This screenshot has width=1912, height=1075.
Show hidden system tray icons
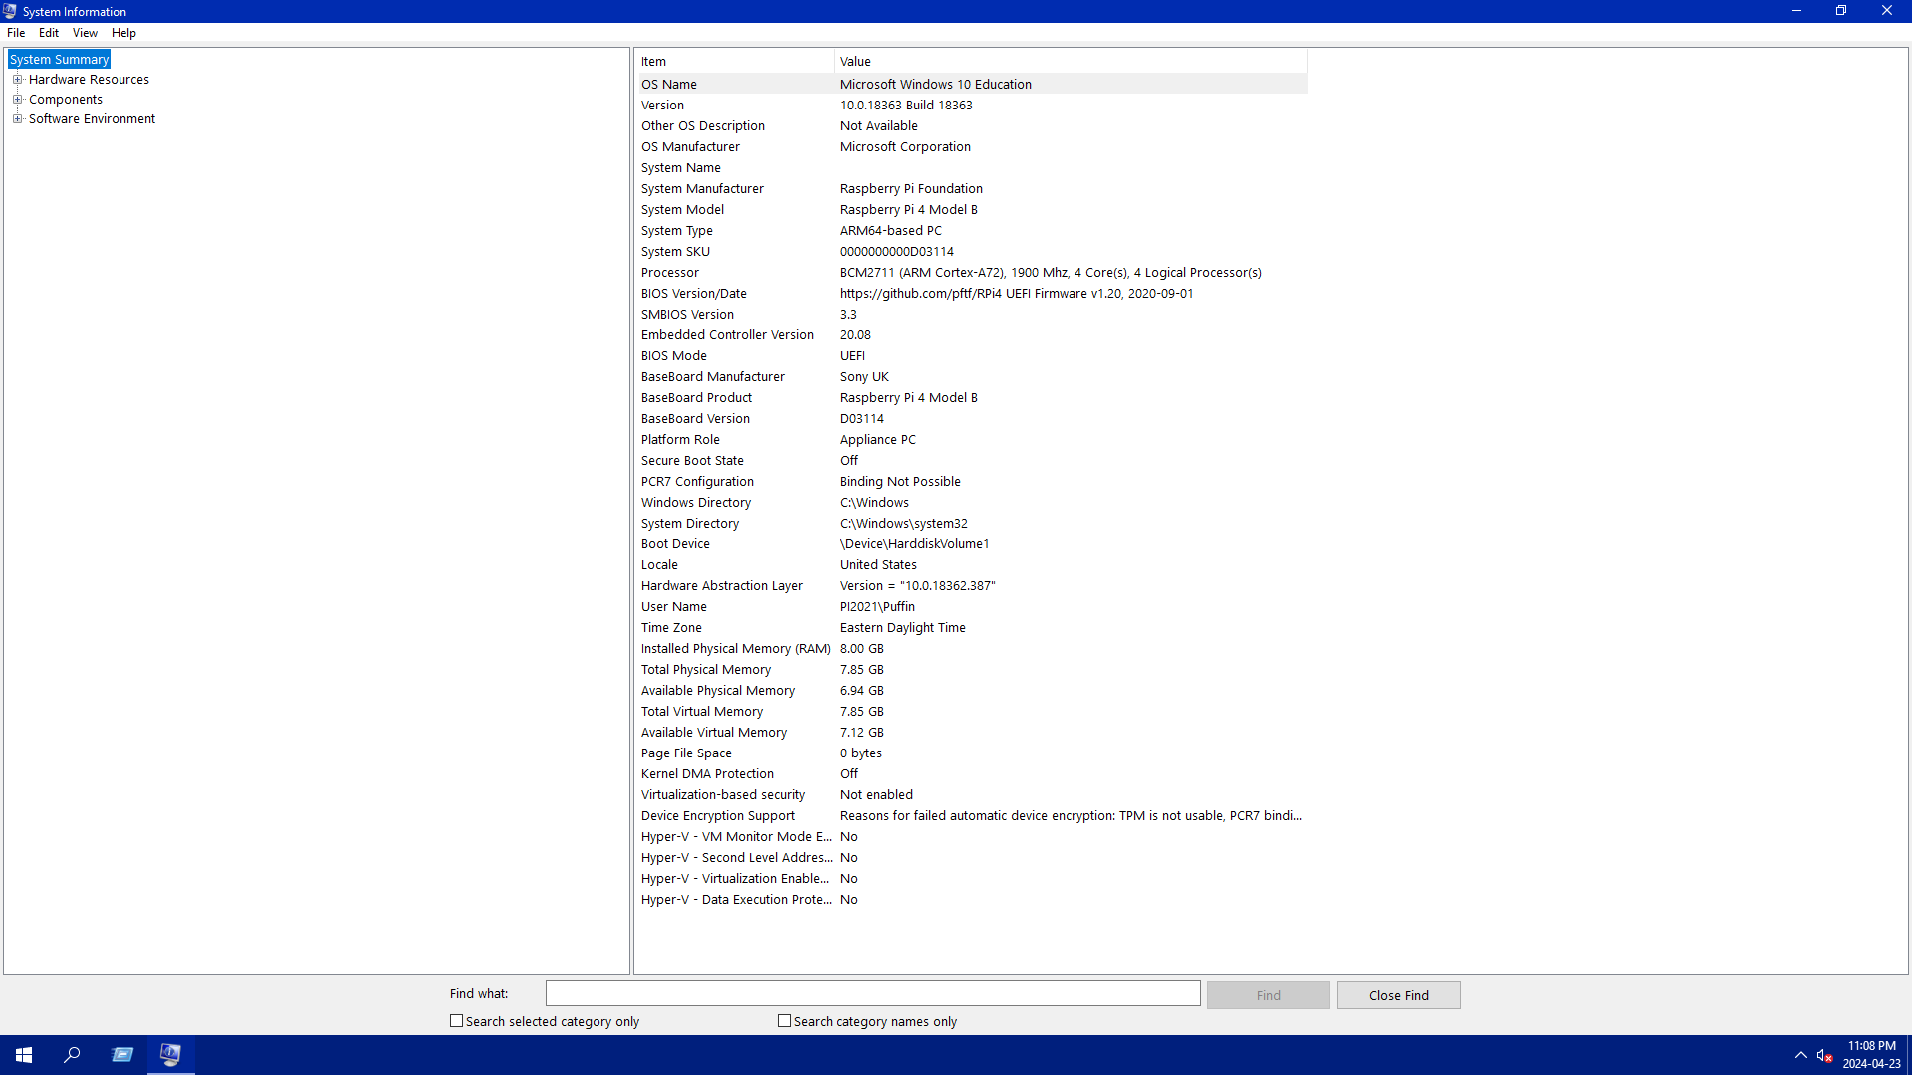coord(1800,1055)
